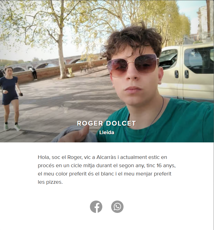Screen dimensions: 214x230
Task: Click the beige van behind Roger
Action: 186,72
